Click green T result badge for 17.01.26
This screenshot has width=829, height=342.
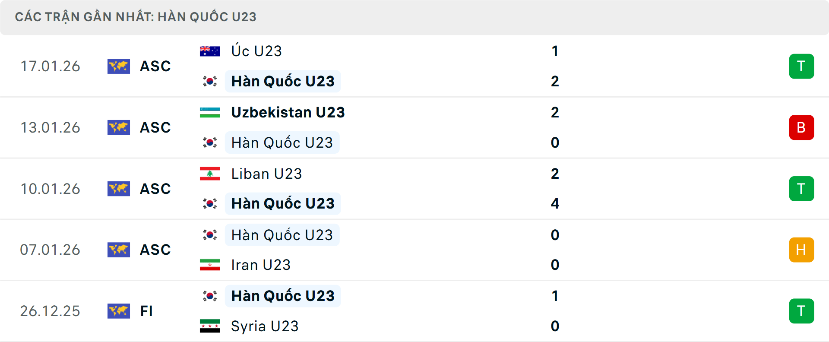tap(801, 66)
